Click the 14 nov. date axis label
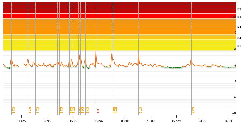The width and height of the screenshot is (244, 124). coord(22,121)
